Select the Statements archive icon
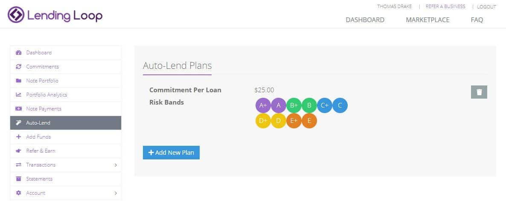The height and width of the screenshot is (210, 506). (19, 179)
